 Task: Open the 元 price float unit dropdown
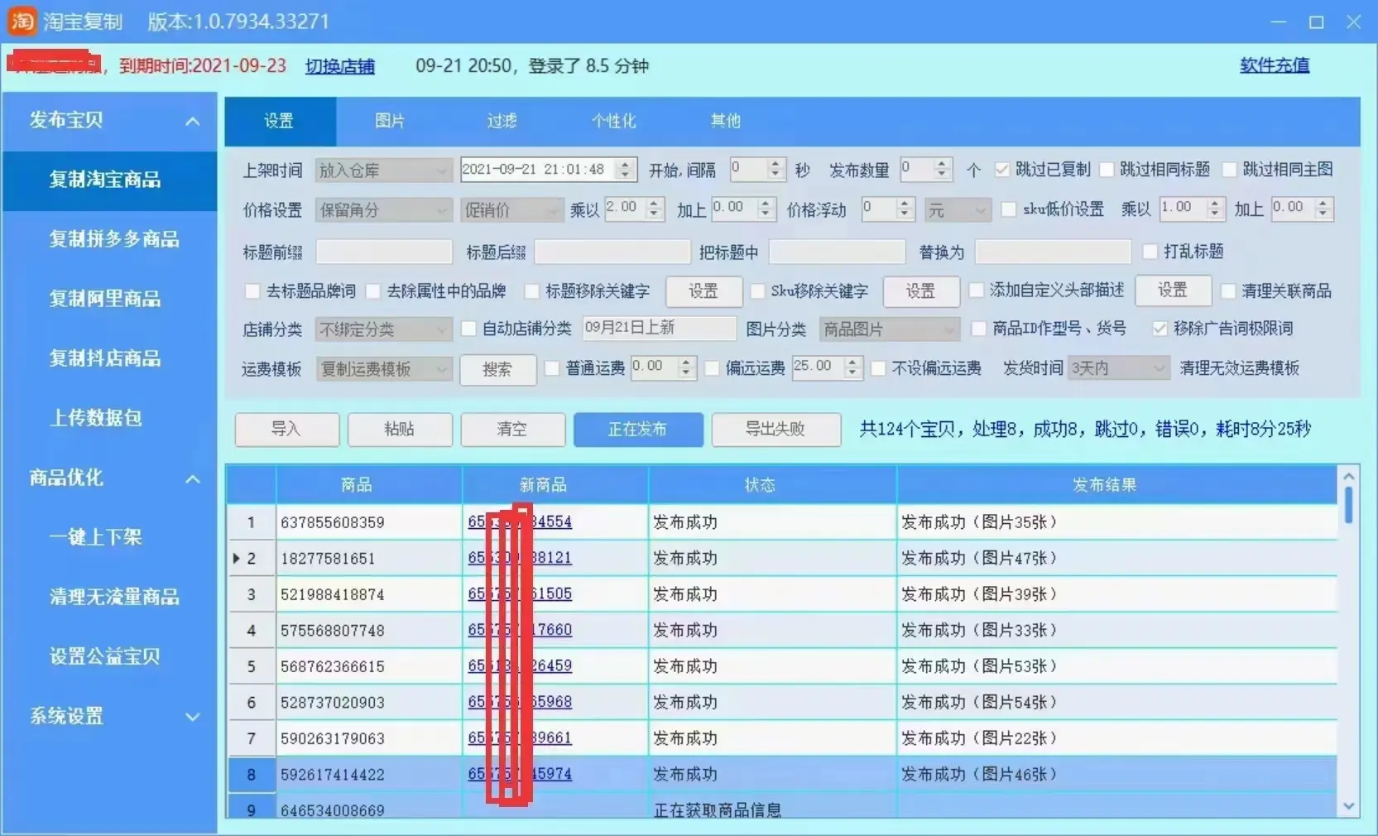958,210
